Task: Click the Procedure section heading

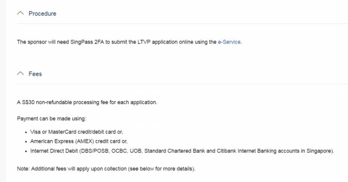Action: (42, 13)
